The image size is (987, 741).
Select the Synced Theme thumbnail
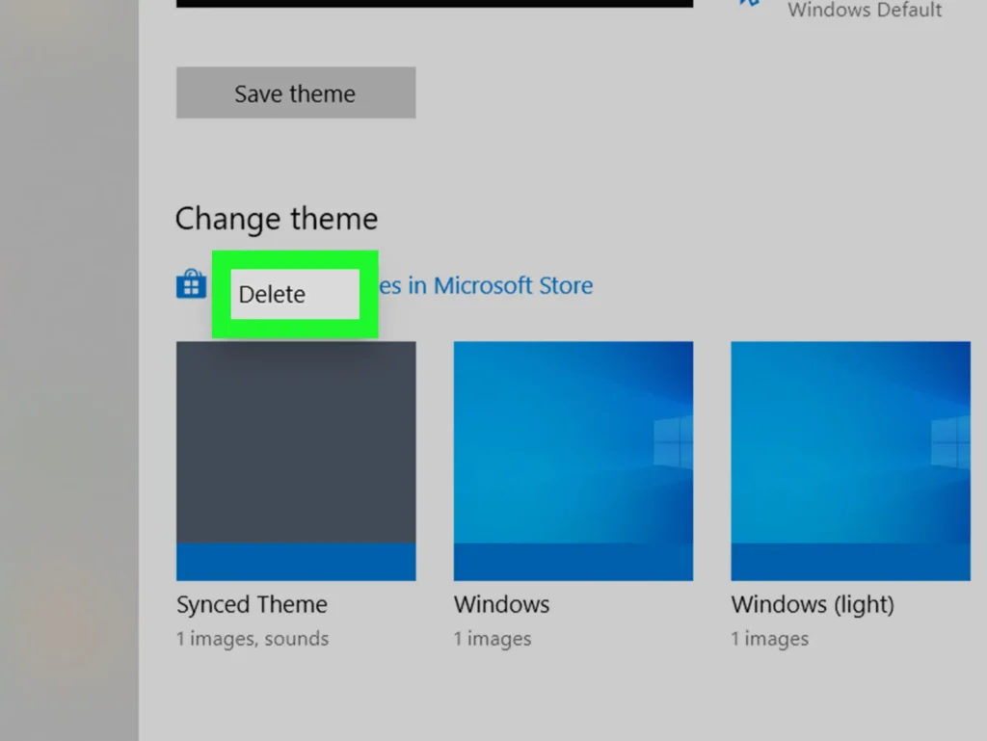coord(296,462)
